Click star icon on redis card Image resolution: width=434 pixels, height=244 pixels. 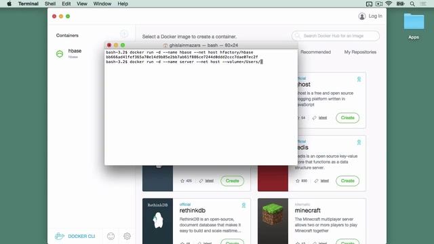(298, 181)
